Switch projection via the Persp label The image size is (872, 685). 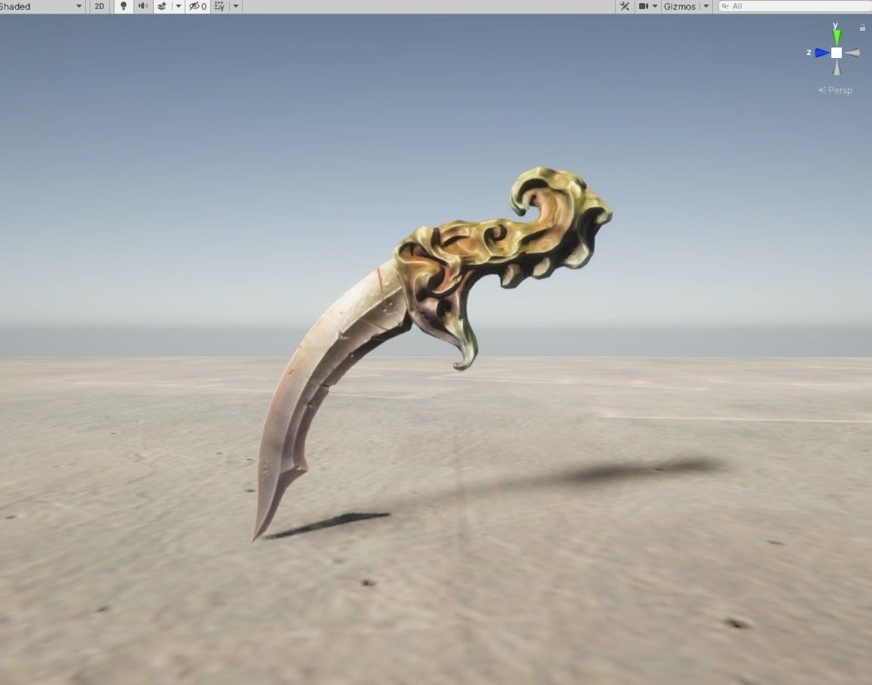[835, 90]
